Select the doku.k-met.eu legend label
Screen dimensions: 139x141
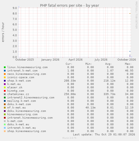click(18, 124)
